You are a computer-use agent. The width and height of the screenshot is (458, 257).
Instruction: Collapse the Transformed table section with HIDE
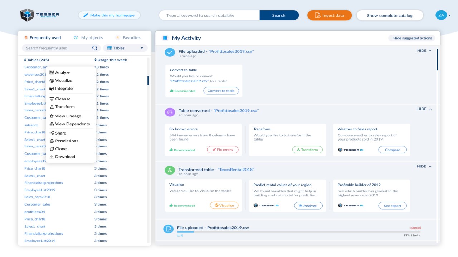coord(424,166)
